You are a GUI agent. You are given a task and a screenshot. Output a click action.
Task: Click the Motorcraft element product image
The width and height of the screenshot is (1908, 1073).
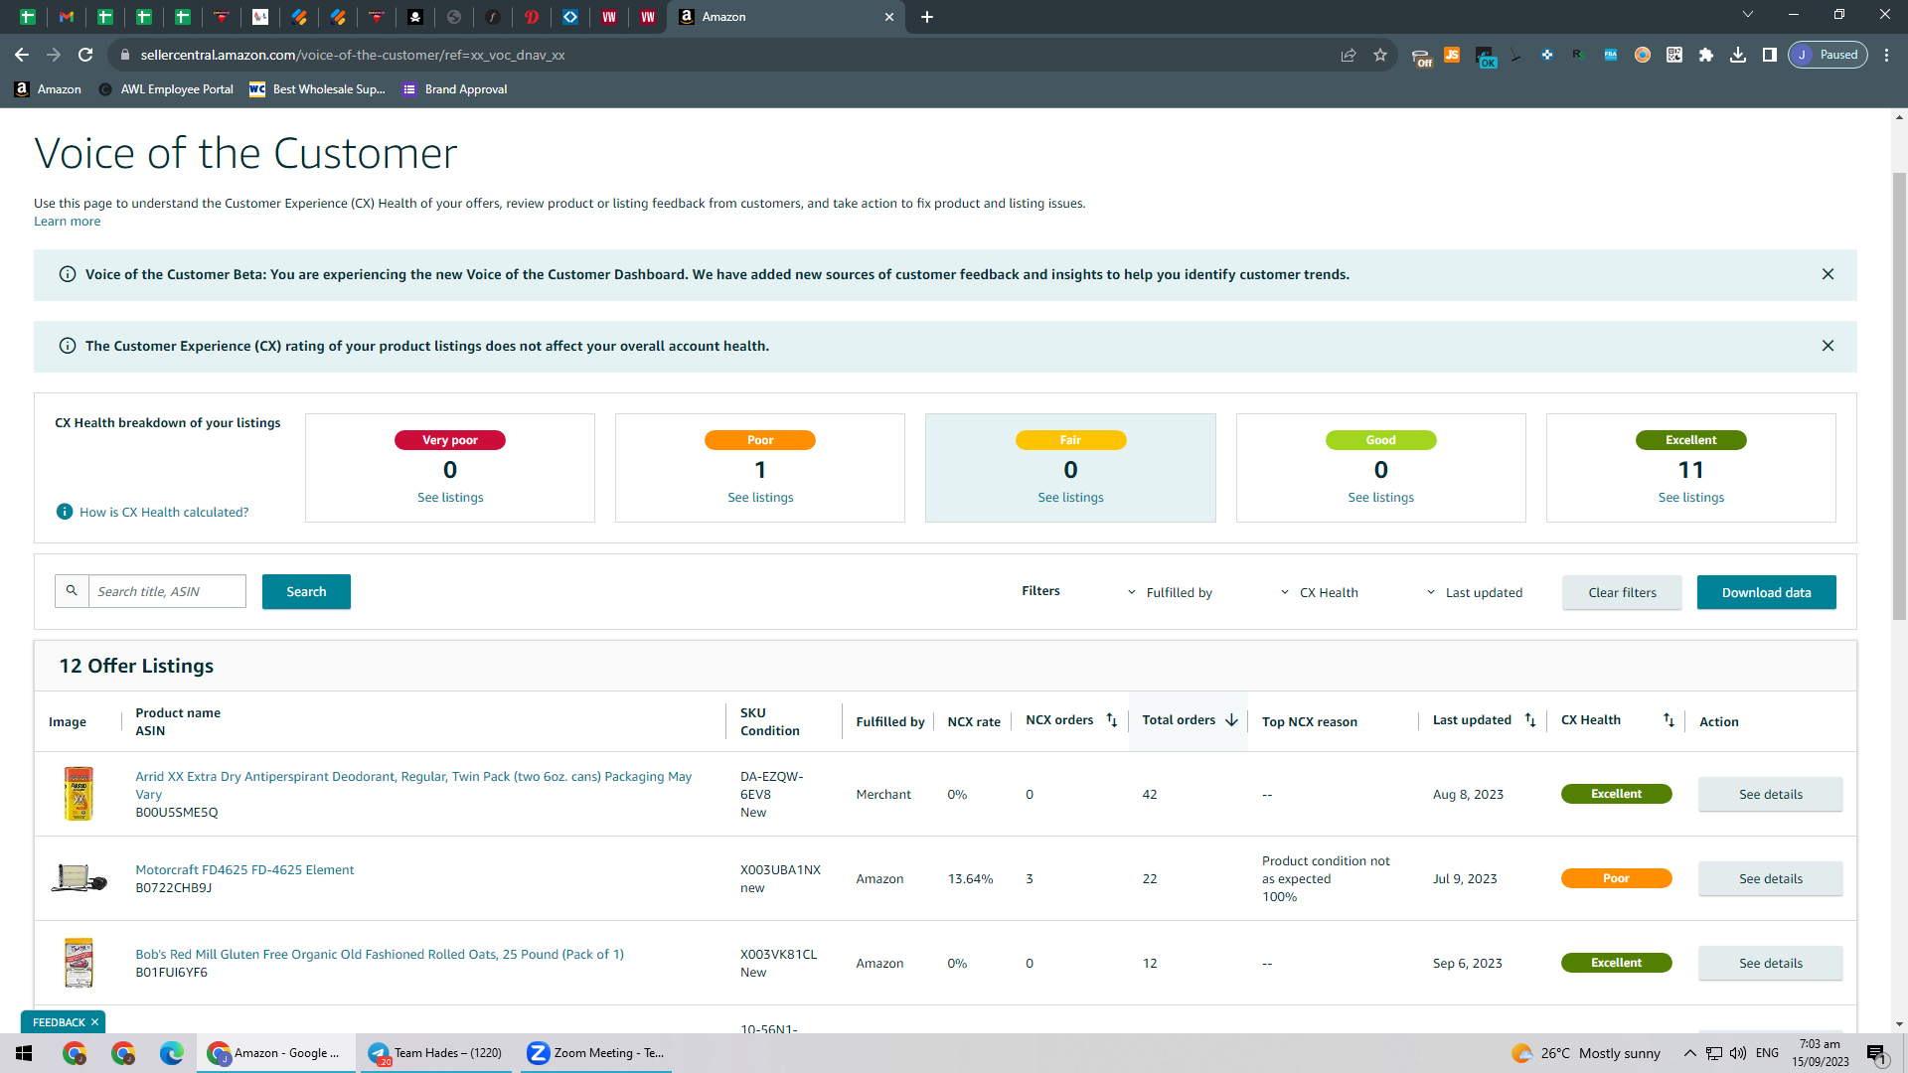(x=79, y=878)
